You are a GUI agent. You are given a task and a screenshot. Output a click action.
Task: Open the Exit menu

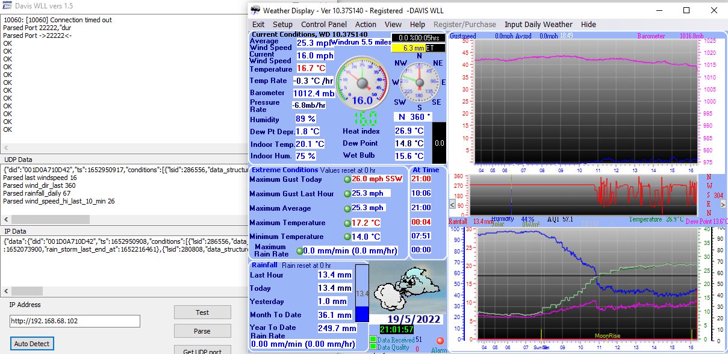[x=258, y=25]
